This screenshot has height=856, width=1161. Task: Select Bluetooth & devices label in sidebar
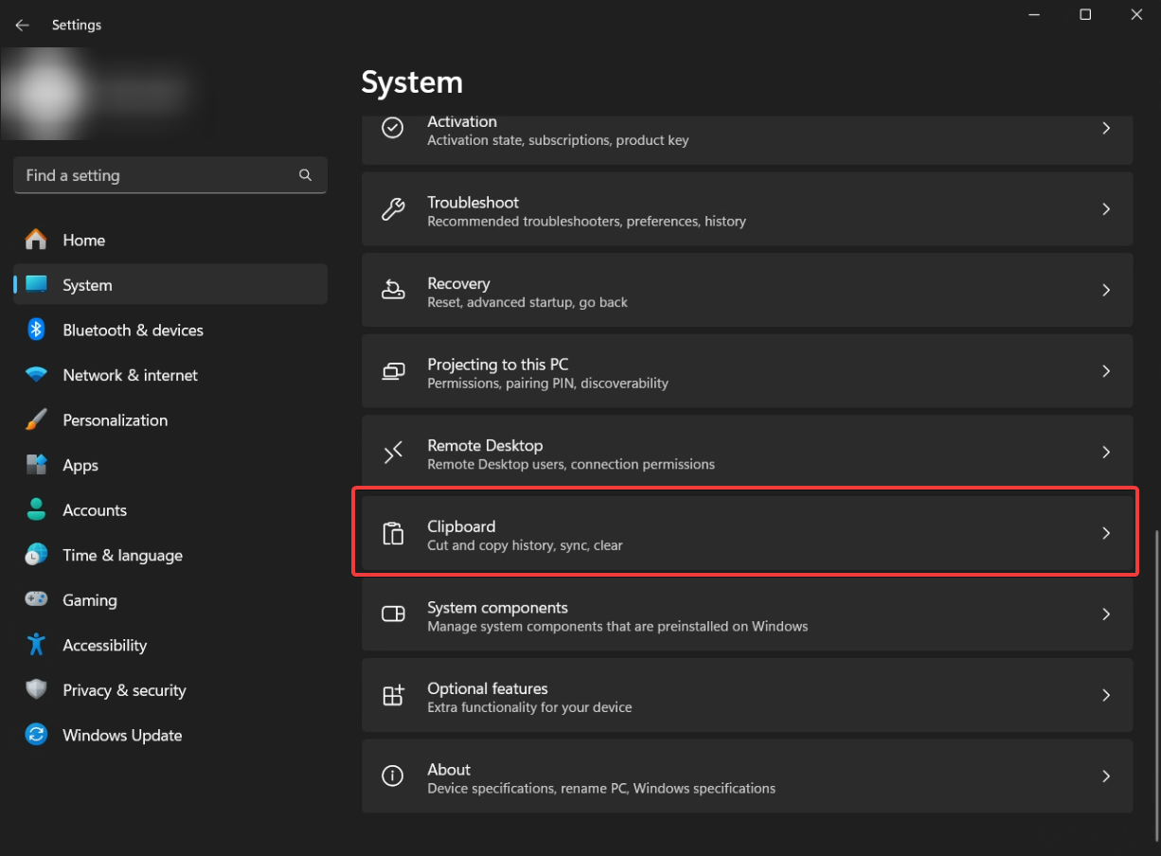tap(133, 330)
